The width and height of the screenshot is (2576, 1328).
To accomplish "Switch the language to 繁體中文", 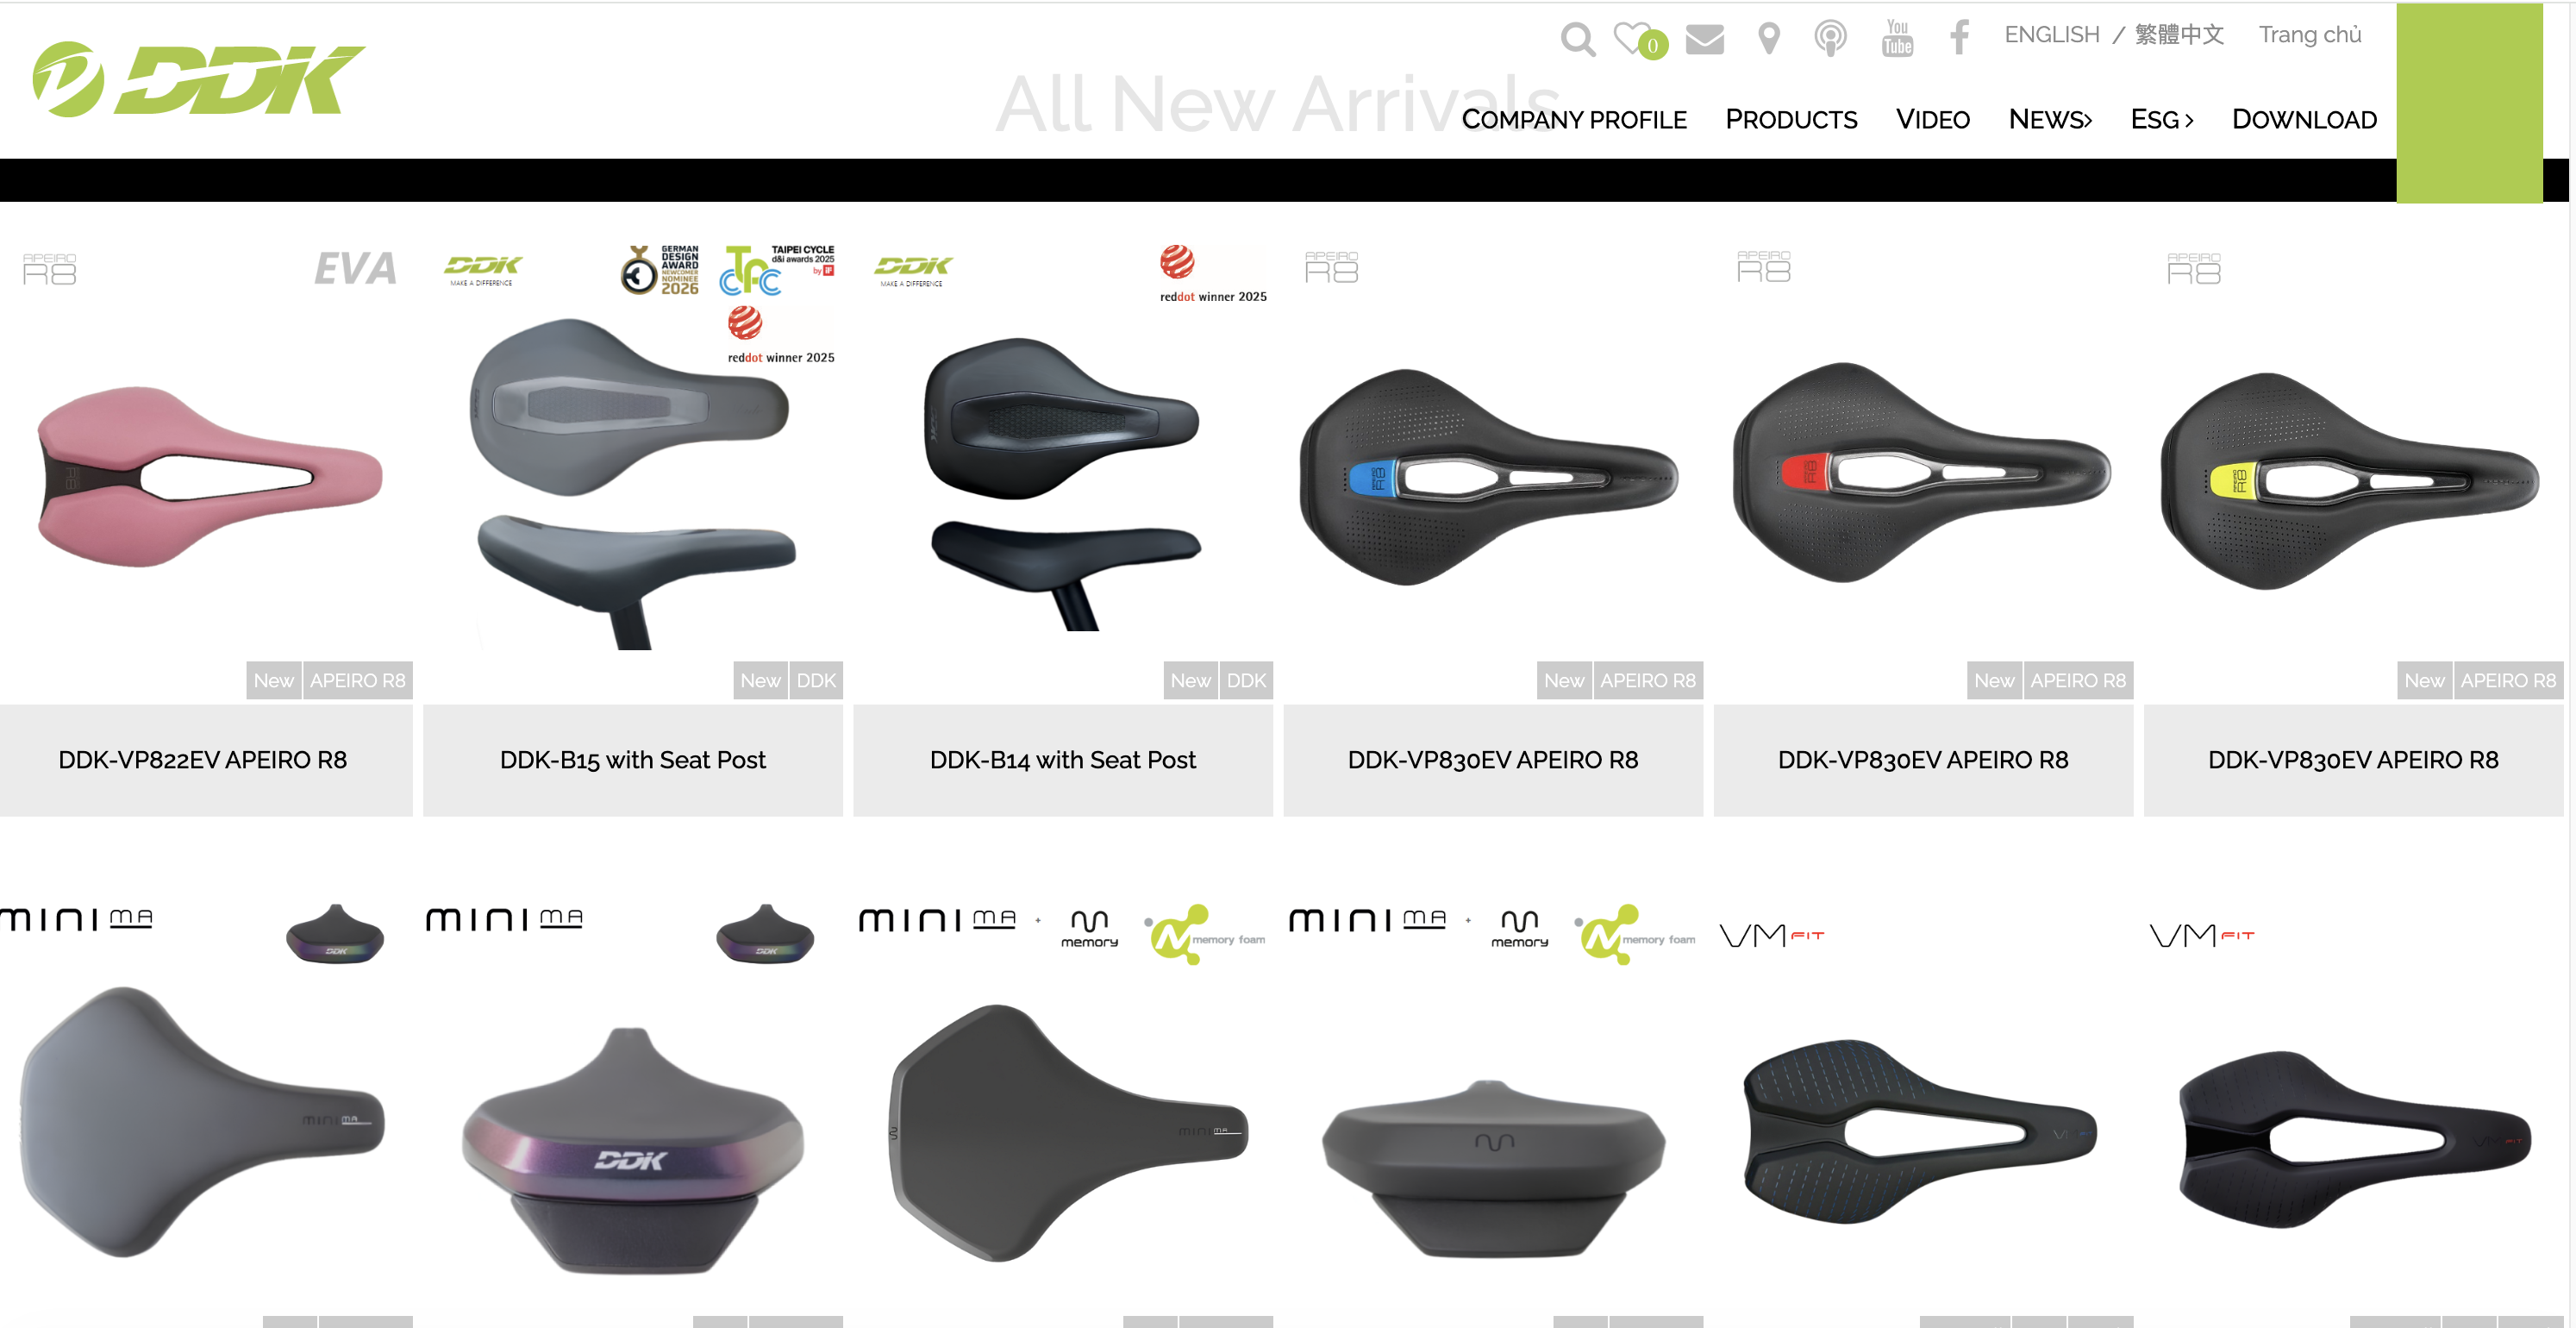I will [2180, 35].
